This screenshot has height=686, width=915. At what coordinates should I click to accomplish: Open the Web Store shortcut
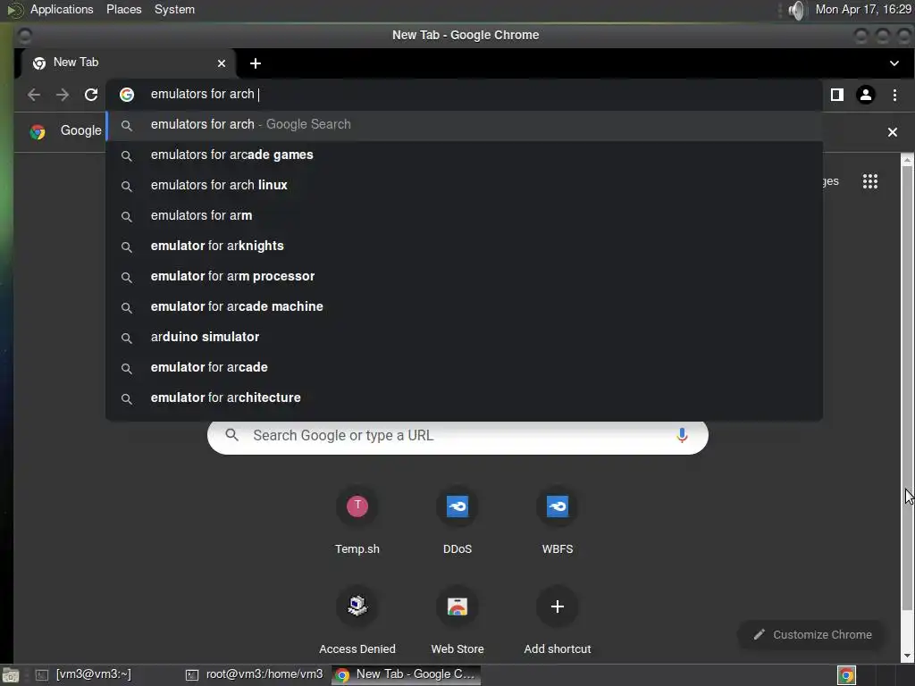pos(457,621)
